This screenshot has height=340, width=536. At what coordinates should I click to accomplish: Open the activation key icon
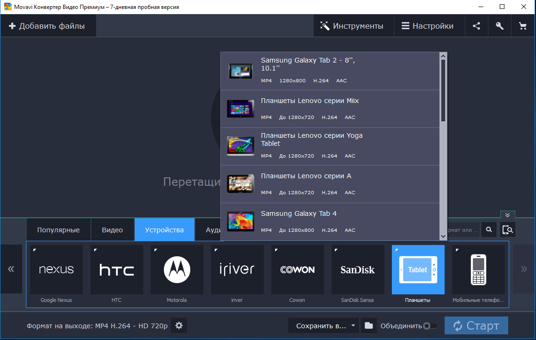[x=499, y=26]
